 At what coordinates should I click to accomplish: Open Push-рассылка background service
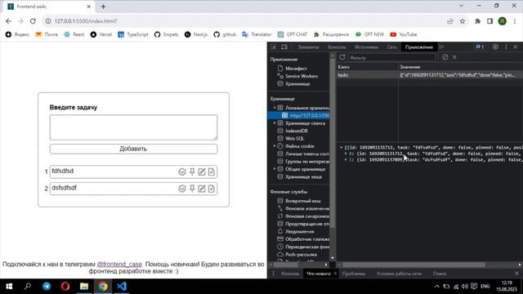[x=297, y=254]
